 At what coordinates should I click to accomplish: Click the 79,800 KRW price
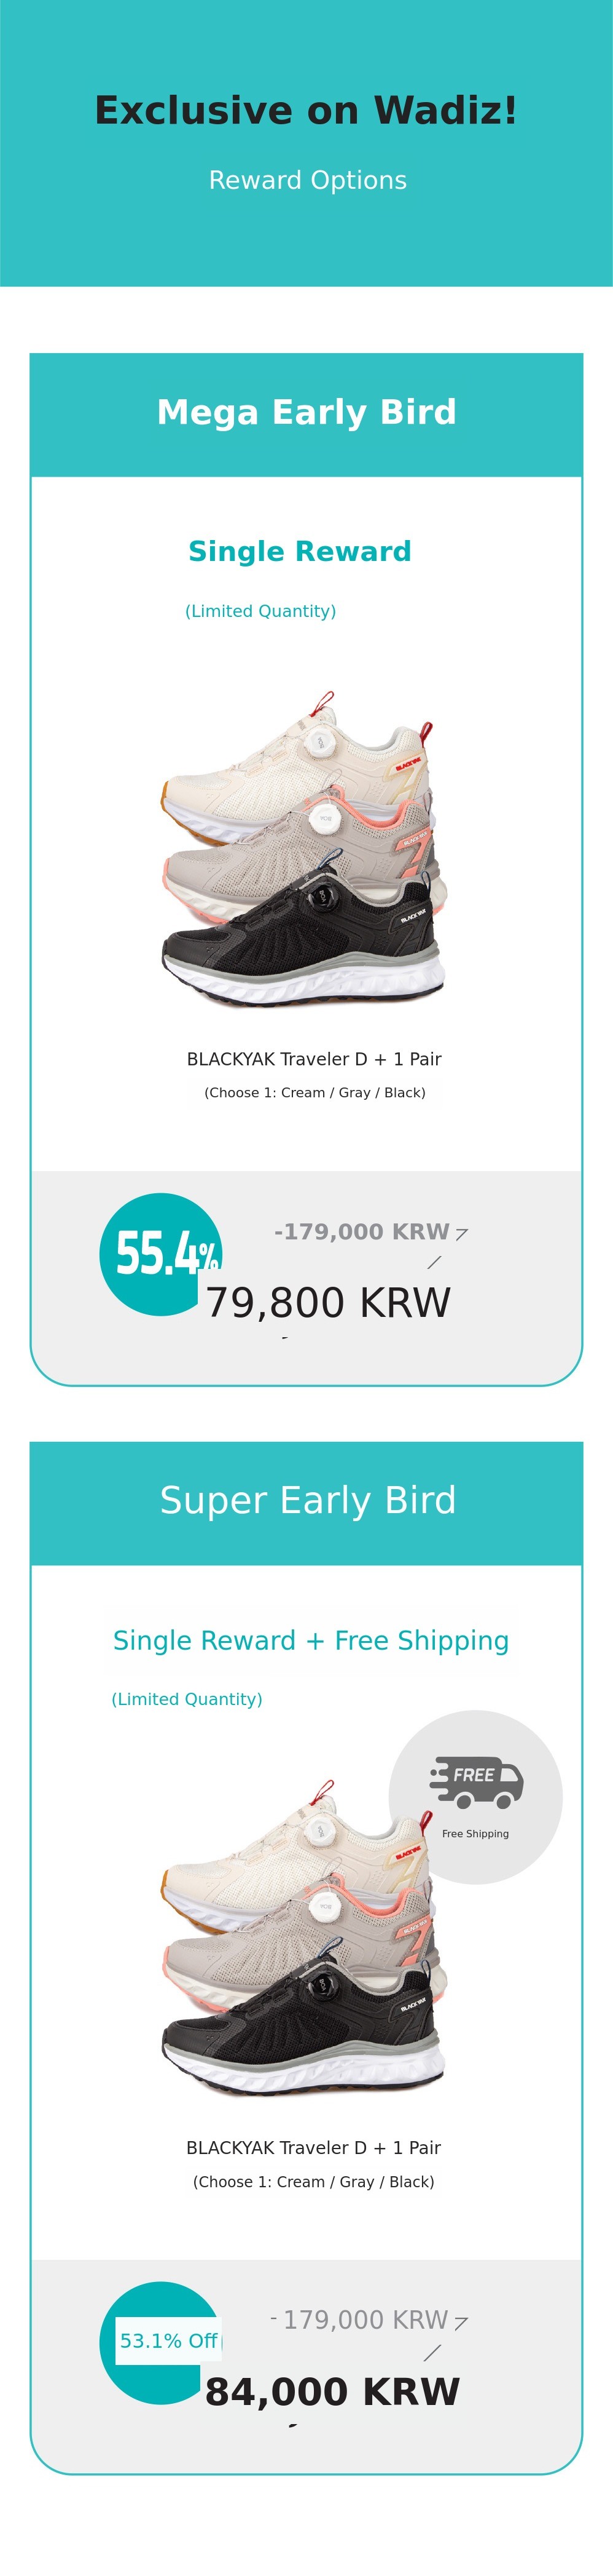(329, 1302)
